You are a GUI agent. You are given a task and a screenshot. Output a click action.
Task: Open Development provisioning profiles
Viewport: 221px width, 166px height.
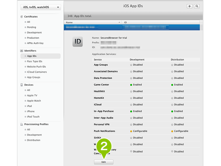pos(34,135)
